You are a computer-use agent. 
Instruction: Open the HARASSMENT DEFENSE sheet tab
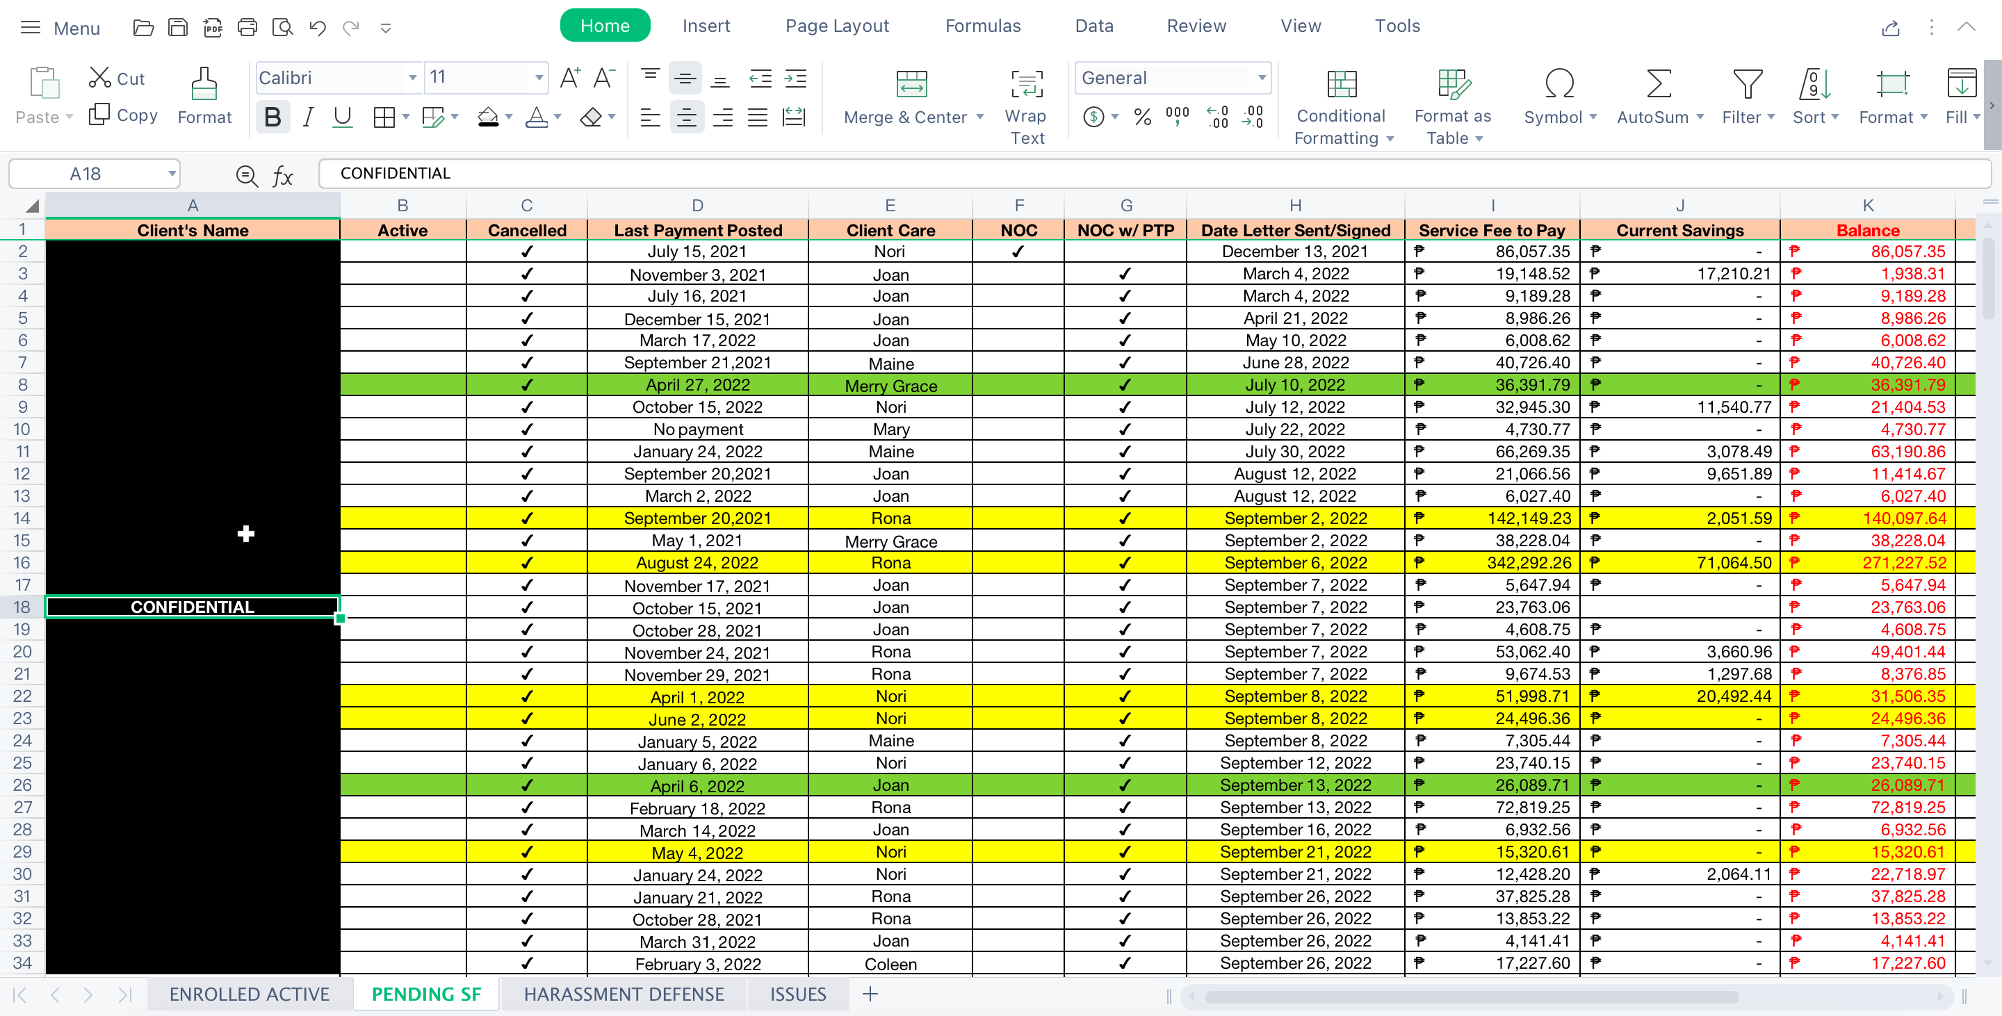point(624,994)
